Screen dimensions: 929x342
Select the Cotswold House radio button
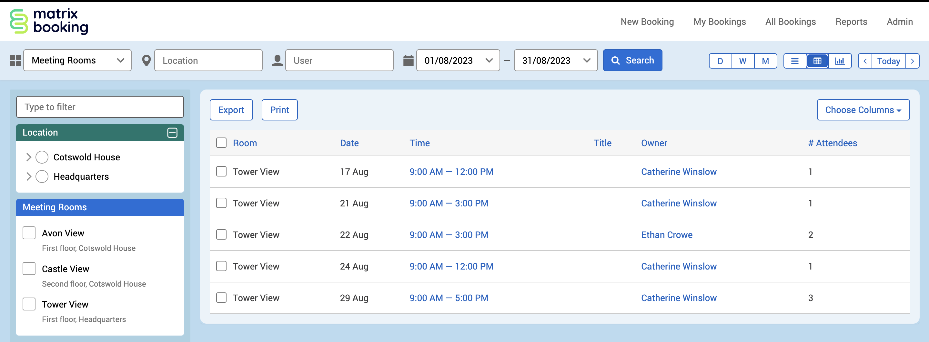[42, 157]
